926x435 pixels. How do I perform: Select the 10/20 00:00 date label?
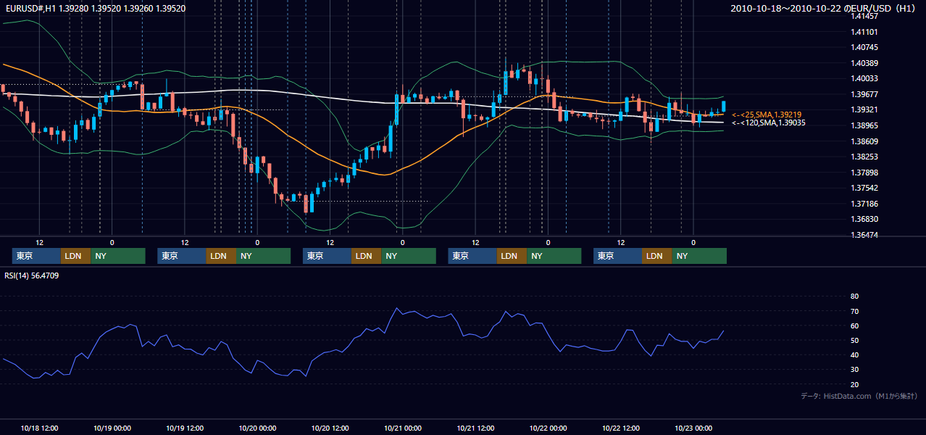point(257,428)
